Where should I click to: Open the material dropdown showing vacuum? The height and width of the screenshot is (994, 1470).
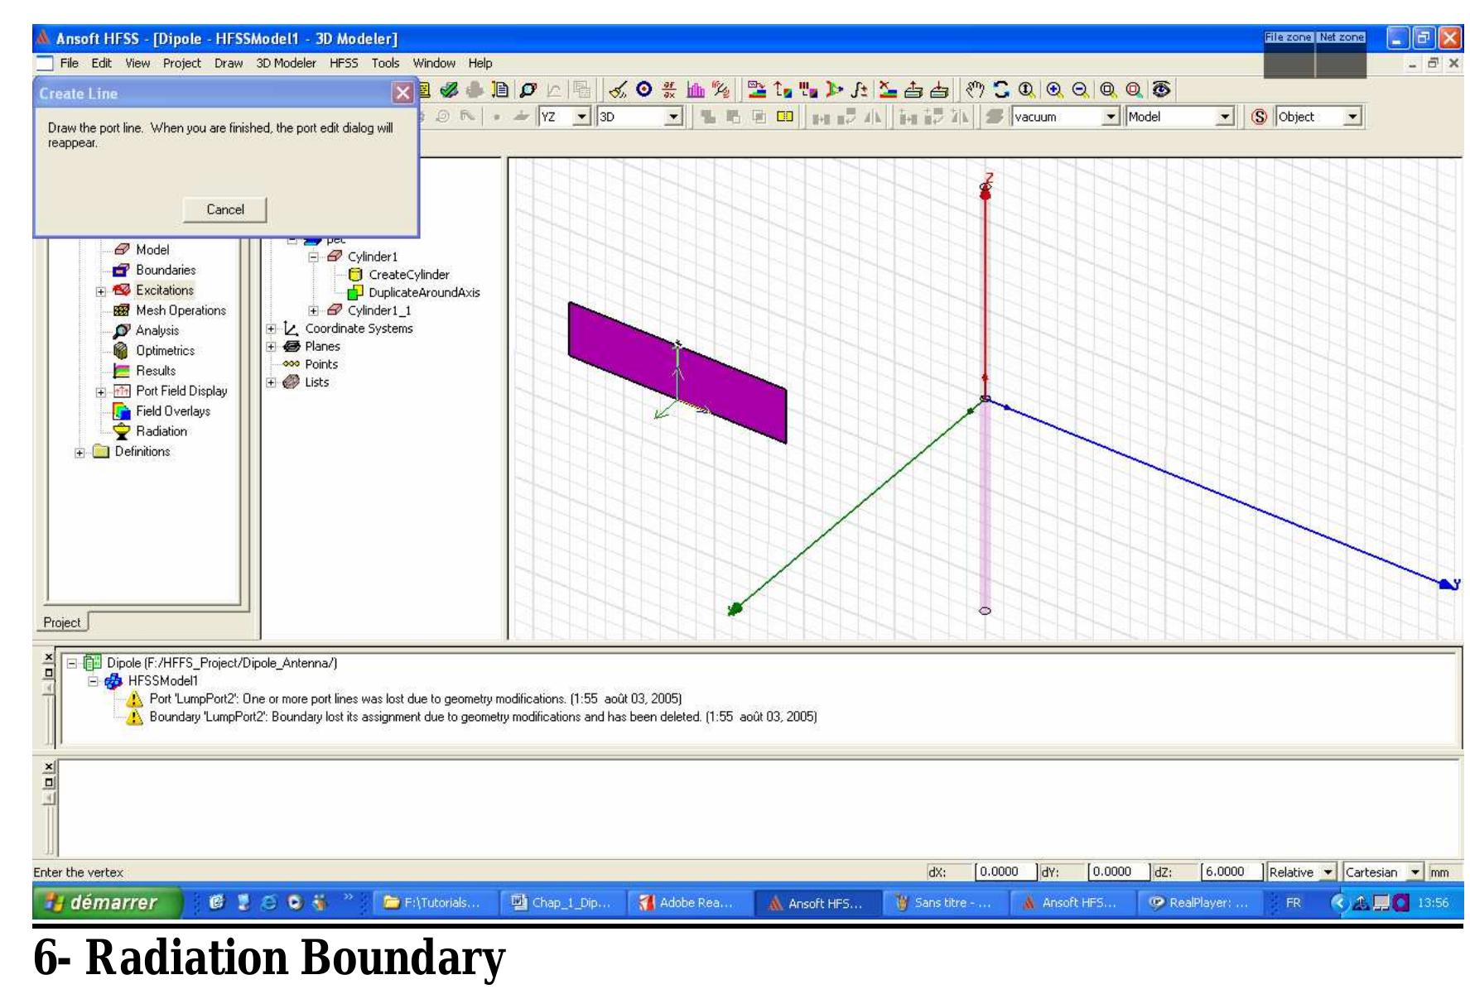click(x=1112, y=117)
